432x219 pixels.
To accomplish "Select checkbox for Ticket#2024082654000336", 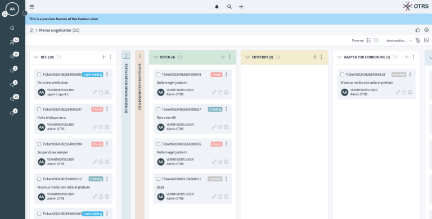I will [159, 144].
